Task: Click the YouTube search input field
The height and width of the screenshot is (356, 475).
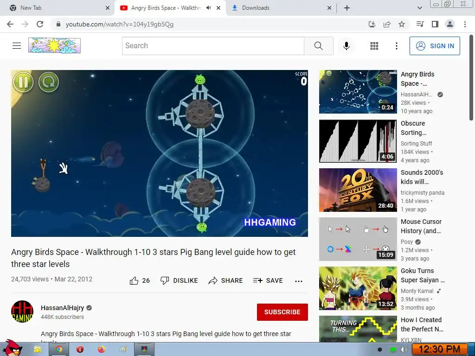Action: point(213,46)
